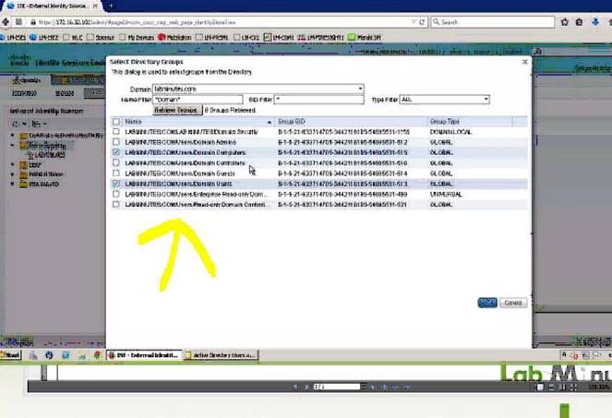The width and height of the screenshot is (612, 418).
Task: Expand the LDAP tree node
Action: point(13,164)
